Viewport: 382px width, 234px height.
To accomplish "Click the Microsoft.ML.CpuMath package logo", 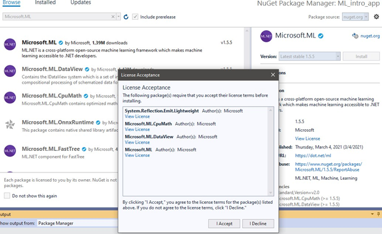I will 10,97.
